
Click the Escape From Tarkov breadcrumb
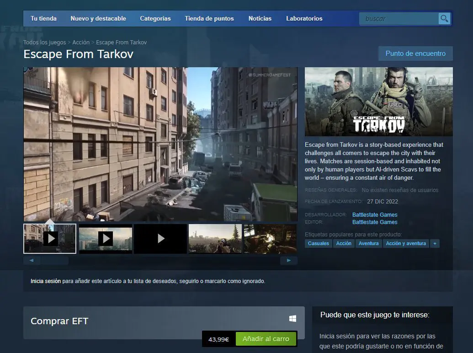tap(121, 42)
